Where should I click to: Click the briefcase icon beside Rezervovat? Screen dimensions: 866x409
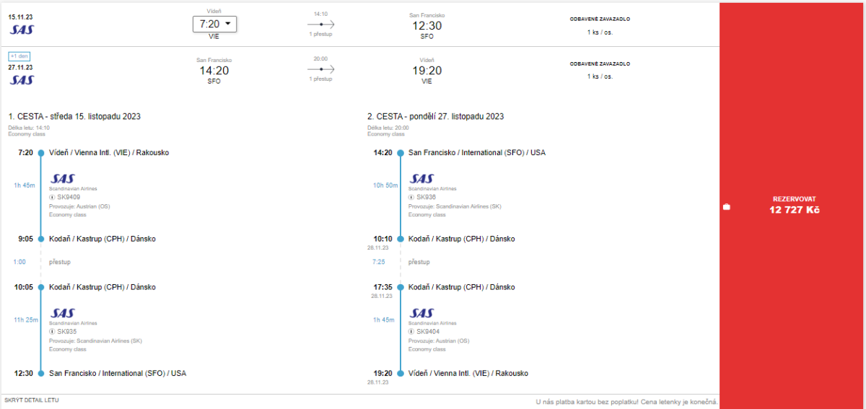(727, 207)
